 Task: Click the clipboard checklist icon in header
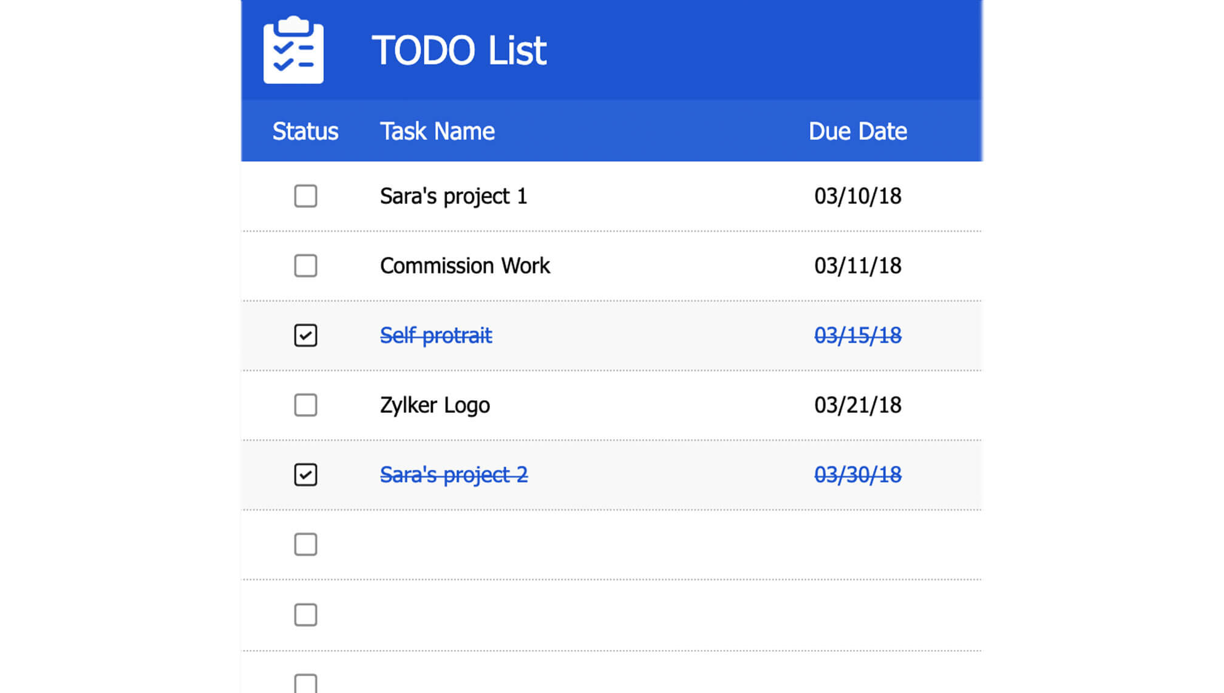[x=293, y=50]
